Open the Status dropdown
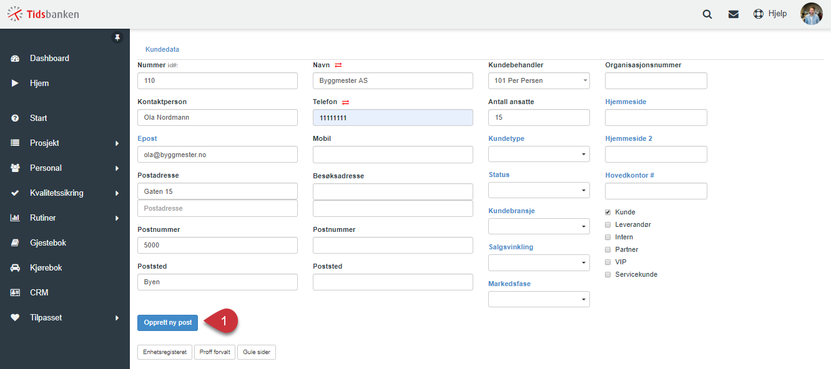 pos(539,191)
